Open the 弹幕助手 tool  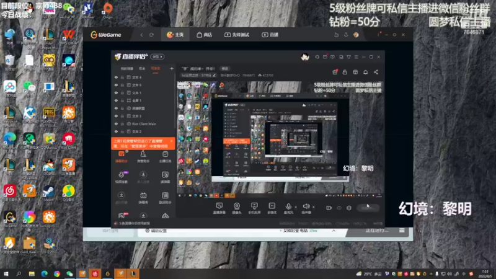pyautogui.click(x=122, y=157)
